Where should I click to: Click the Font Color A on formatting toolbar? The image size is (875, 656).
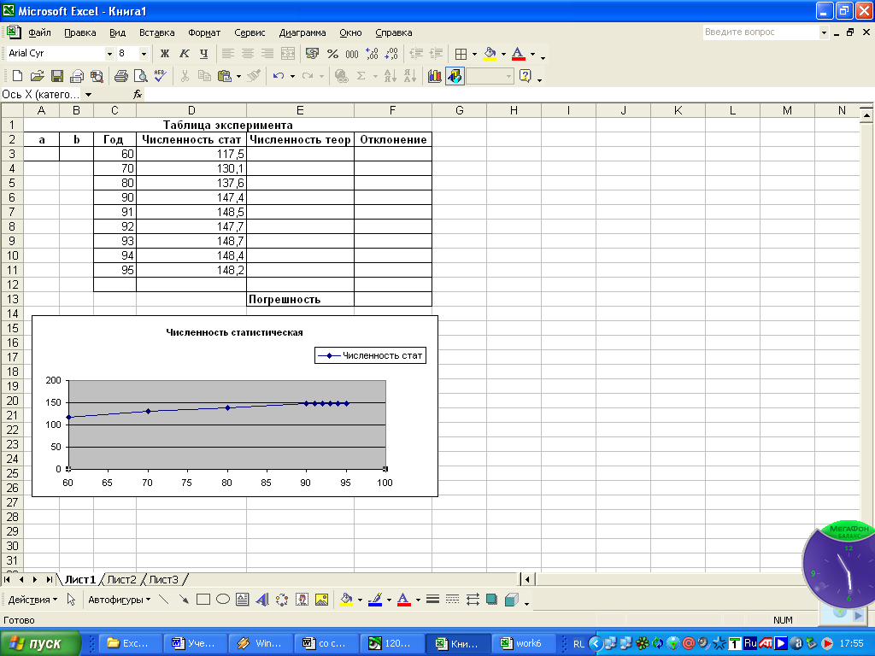pyautogui.click(x=518, y=54)
